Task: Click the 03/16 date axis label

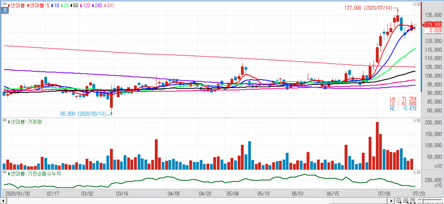Action: pyautogui.click(x=122, y=194)
